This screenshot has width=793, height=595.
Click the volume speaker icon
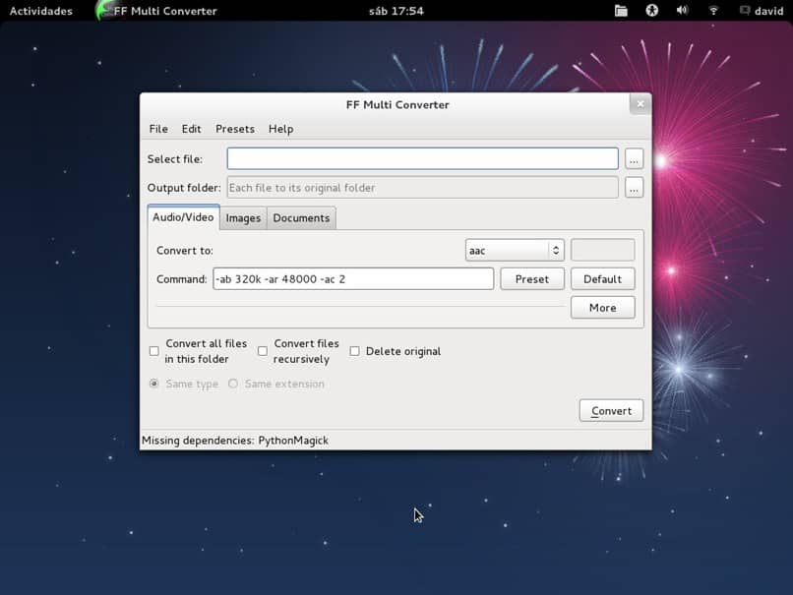click(x=682, y=10)
